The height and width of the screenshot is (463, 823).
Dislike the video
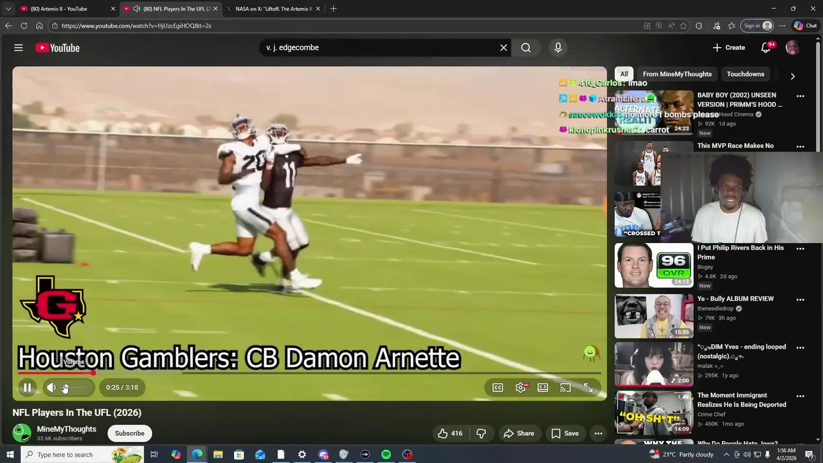(481, 433)
